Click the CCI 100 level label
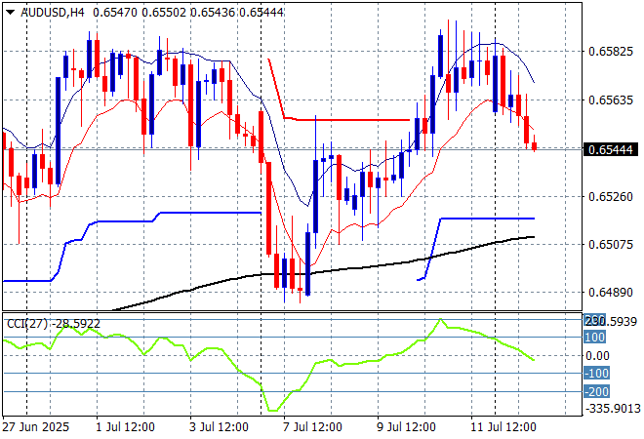The width and height of the screenshot is (644, 439). [595, 338]
